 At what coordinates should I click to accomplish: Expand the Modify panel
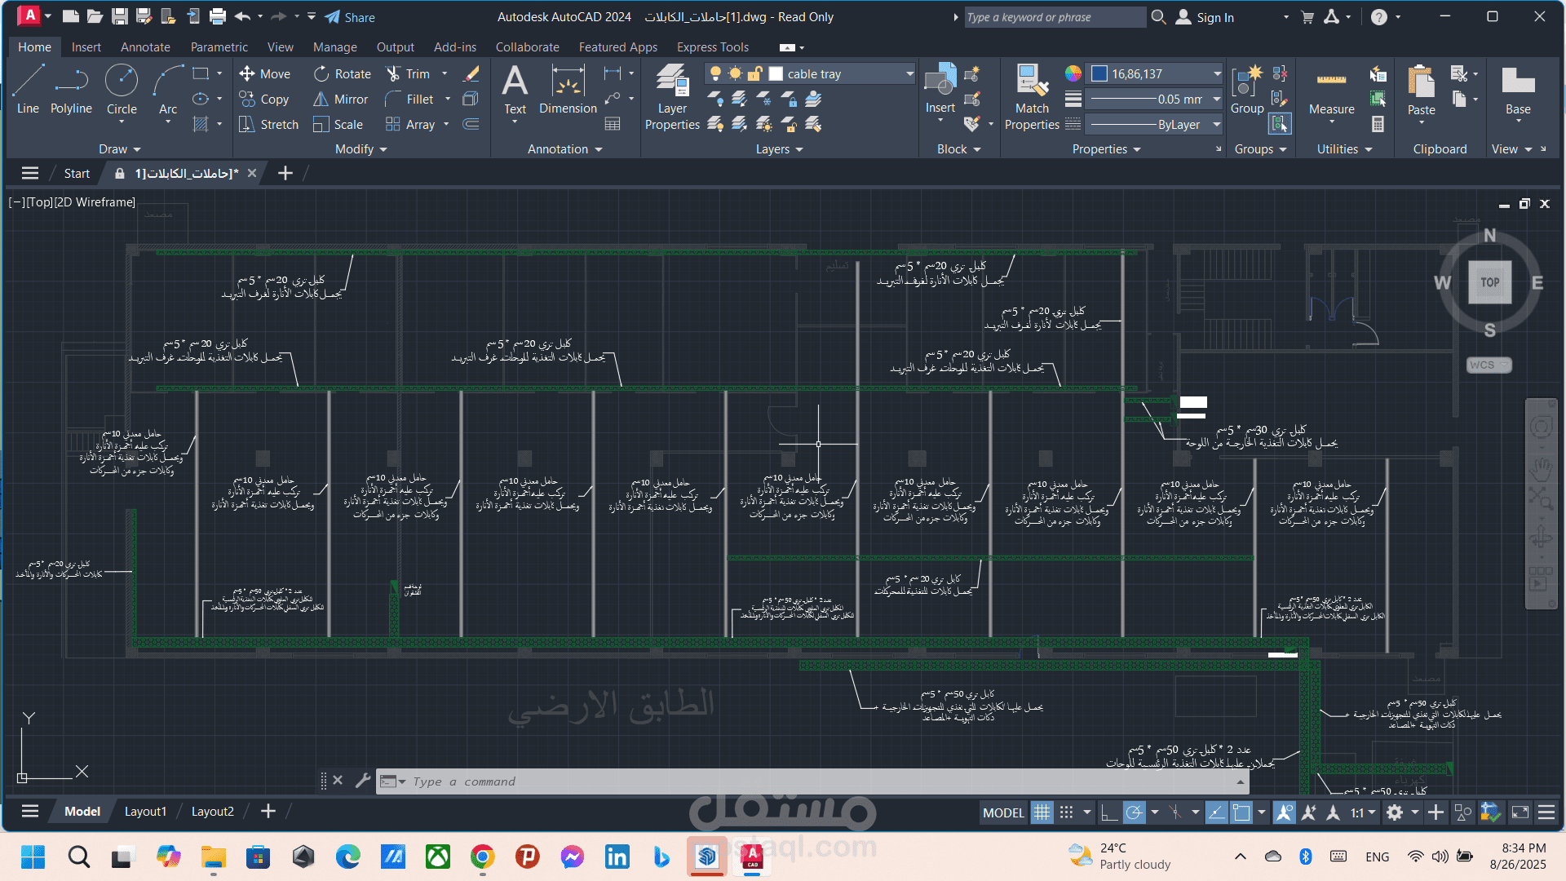click(x=361, y=148)
